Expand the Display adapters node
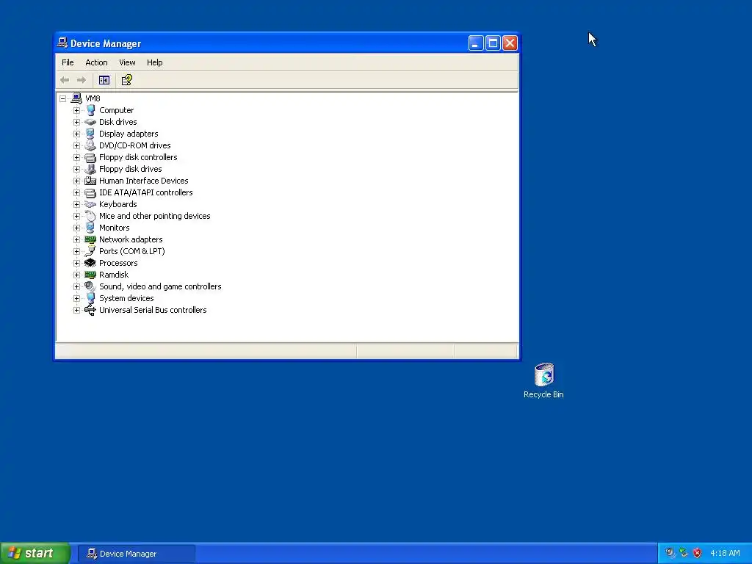 click(x=76, y=134)
